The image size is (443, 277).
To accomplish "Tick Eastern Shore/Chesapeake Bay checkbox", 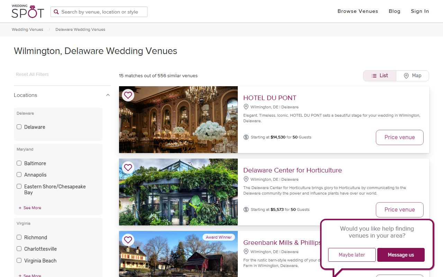I will tap(19, 186).
